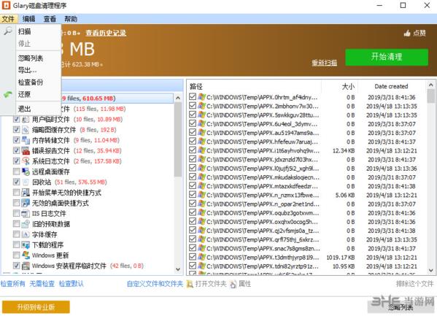
Task: Click the user temp files category icon
Action: click(26, 120)
